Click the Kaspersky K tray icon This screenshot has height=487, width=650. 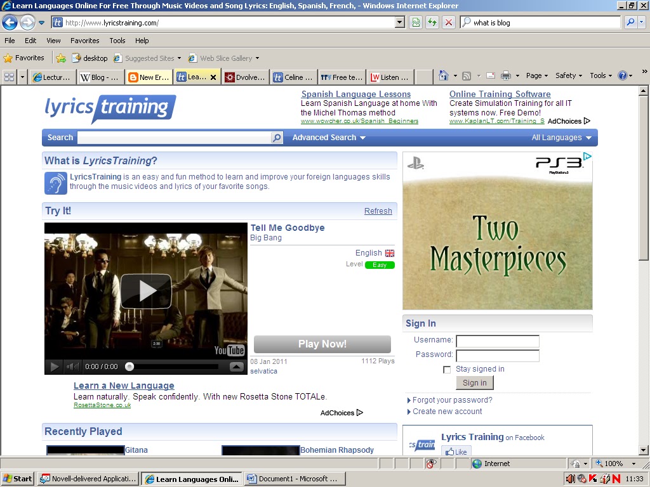(x=593, y=479)
